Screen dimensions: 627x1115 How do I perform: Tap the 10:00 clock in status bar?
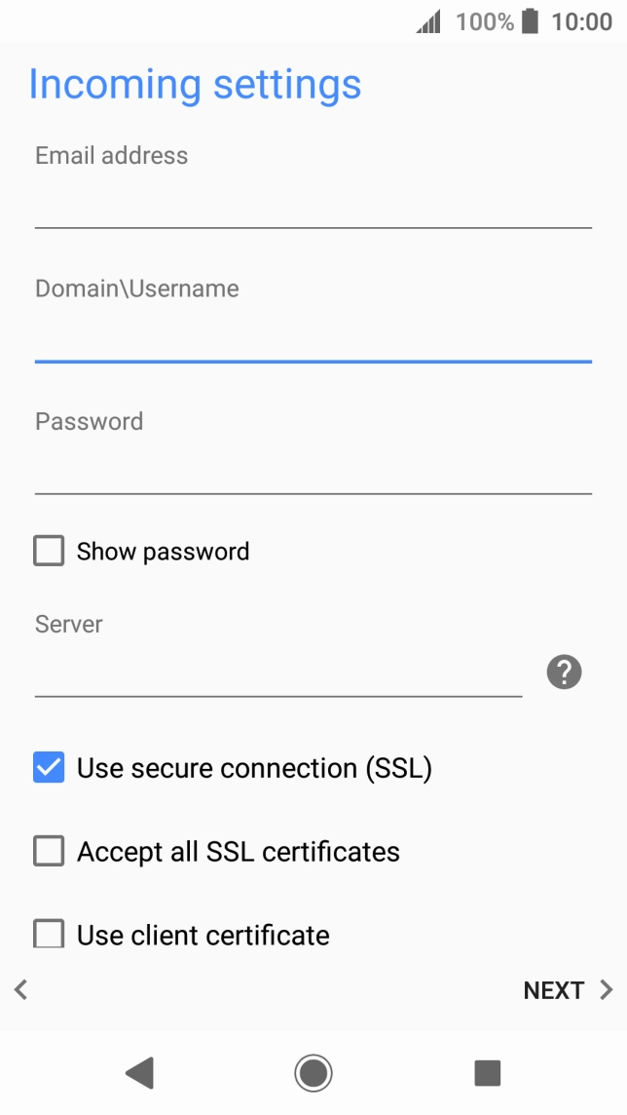pyautogui.click(x=582, y=21)
